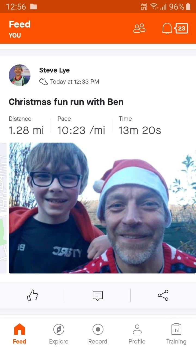Tap the running shoe activity icon
The height and width of the screenshot is (349, 196).
pos(44,82)
